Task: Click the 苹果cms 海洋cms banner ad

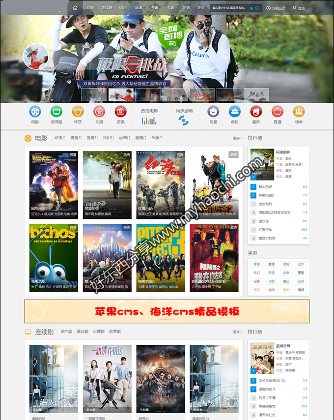Action: [167, 311]
